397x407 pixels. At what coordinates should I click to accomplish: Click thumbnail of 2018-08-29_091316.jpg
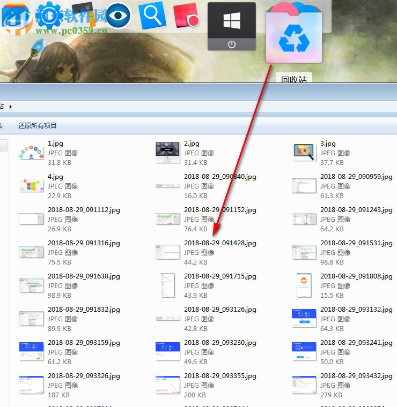pyautogui.click(x=32, y=252)
